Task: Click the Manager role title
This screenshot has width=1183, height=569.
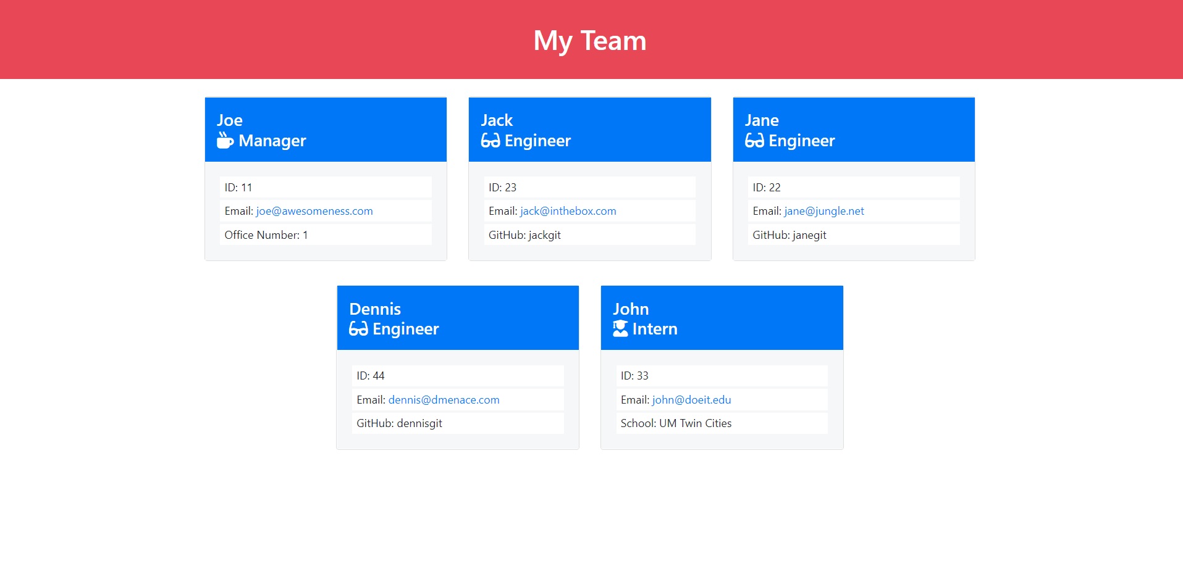Action: click(272, 141)
